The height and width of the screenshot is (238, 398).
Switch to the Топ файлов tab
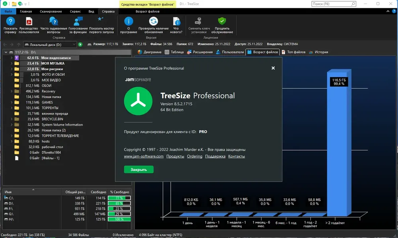(x=294, y=52)
